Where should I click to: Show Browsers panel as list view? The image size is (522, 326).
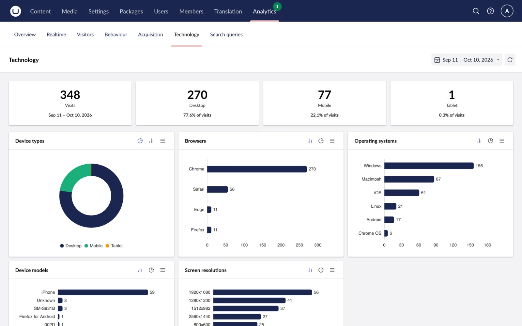[332, 141]
